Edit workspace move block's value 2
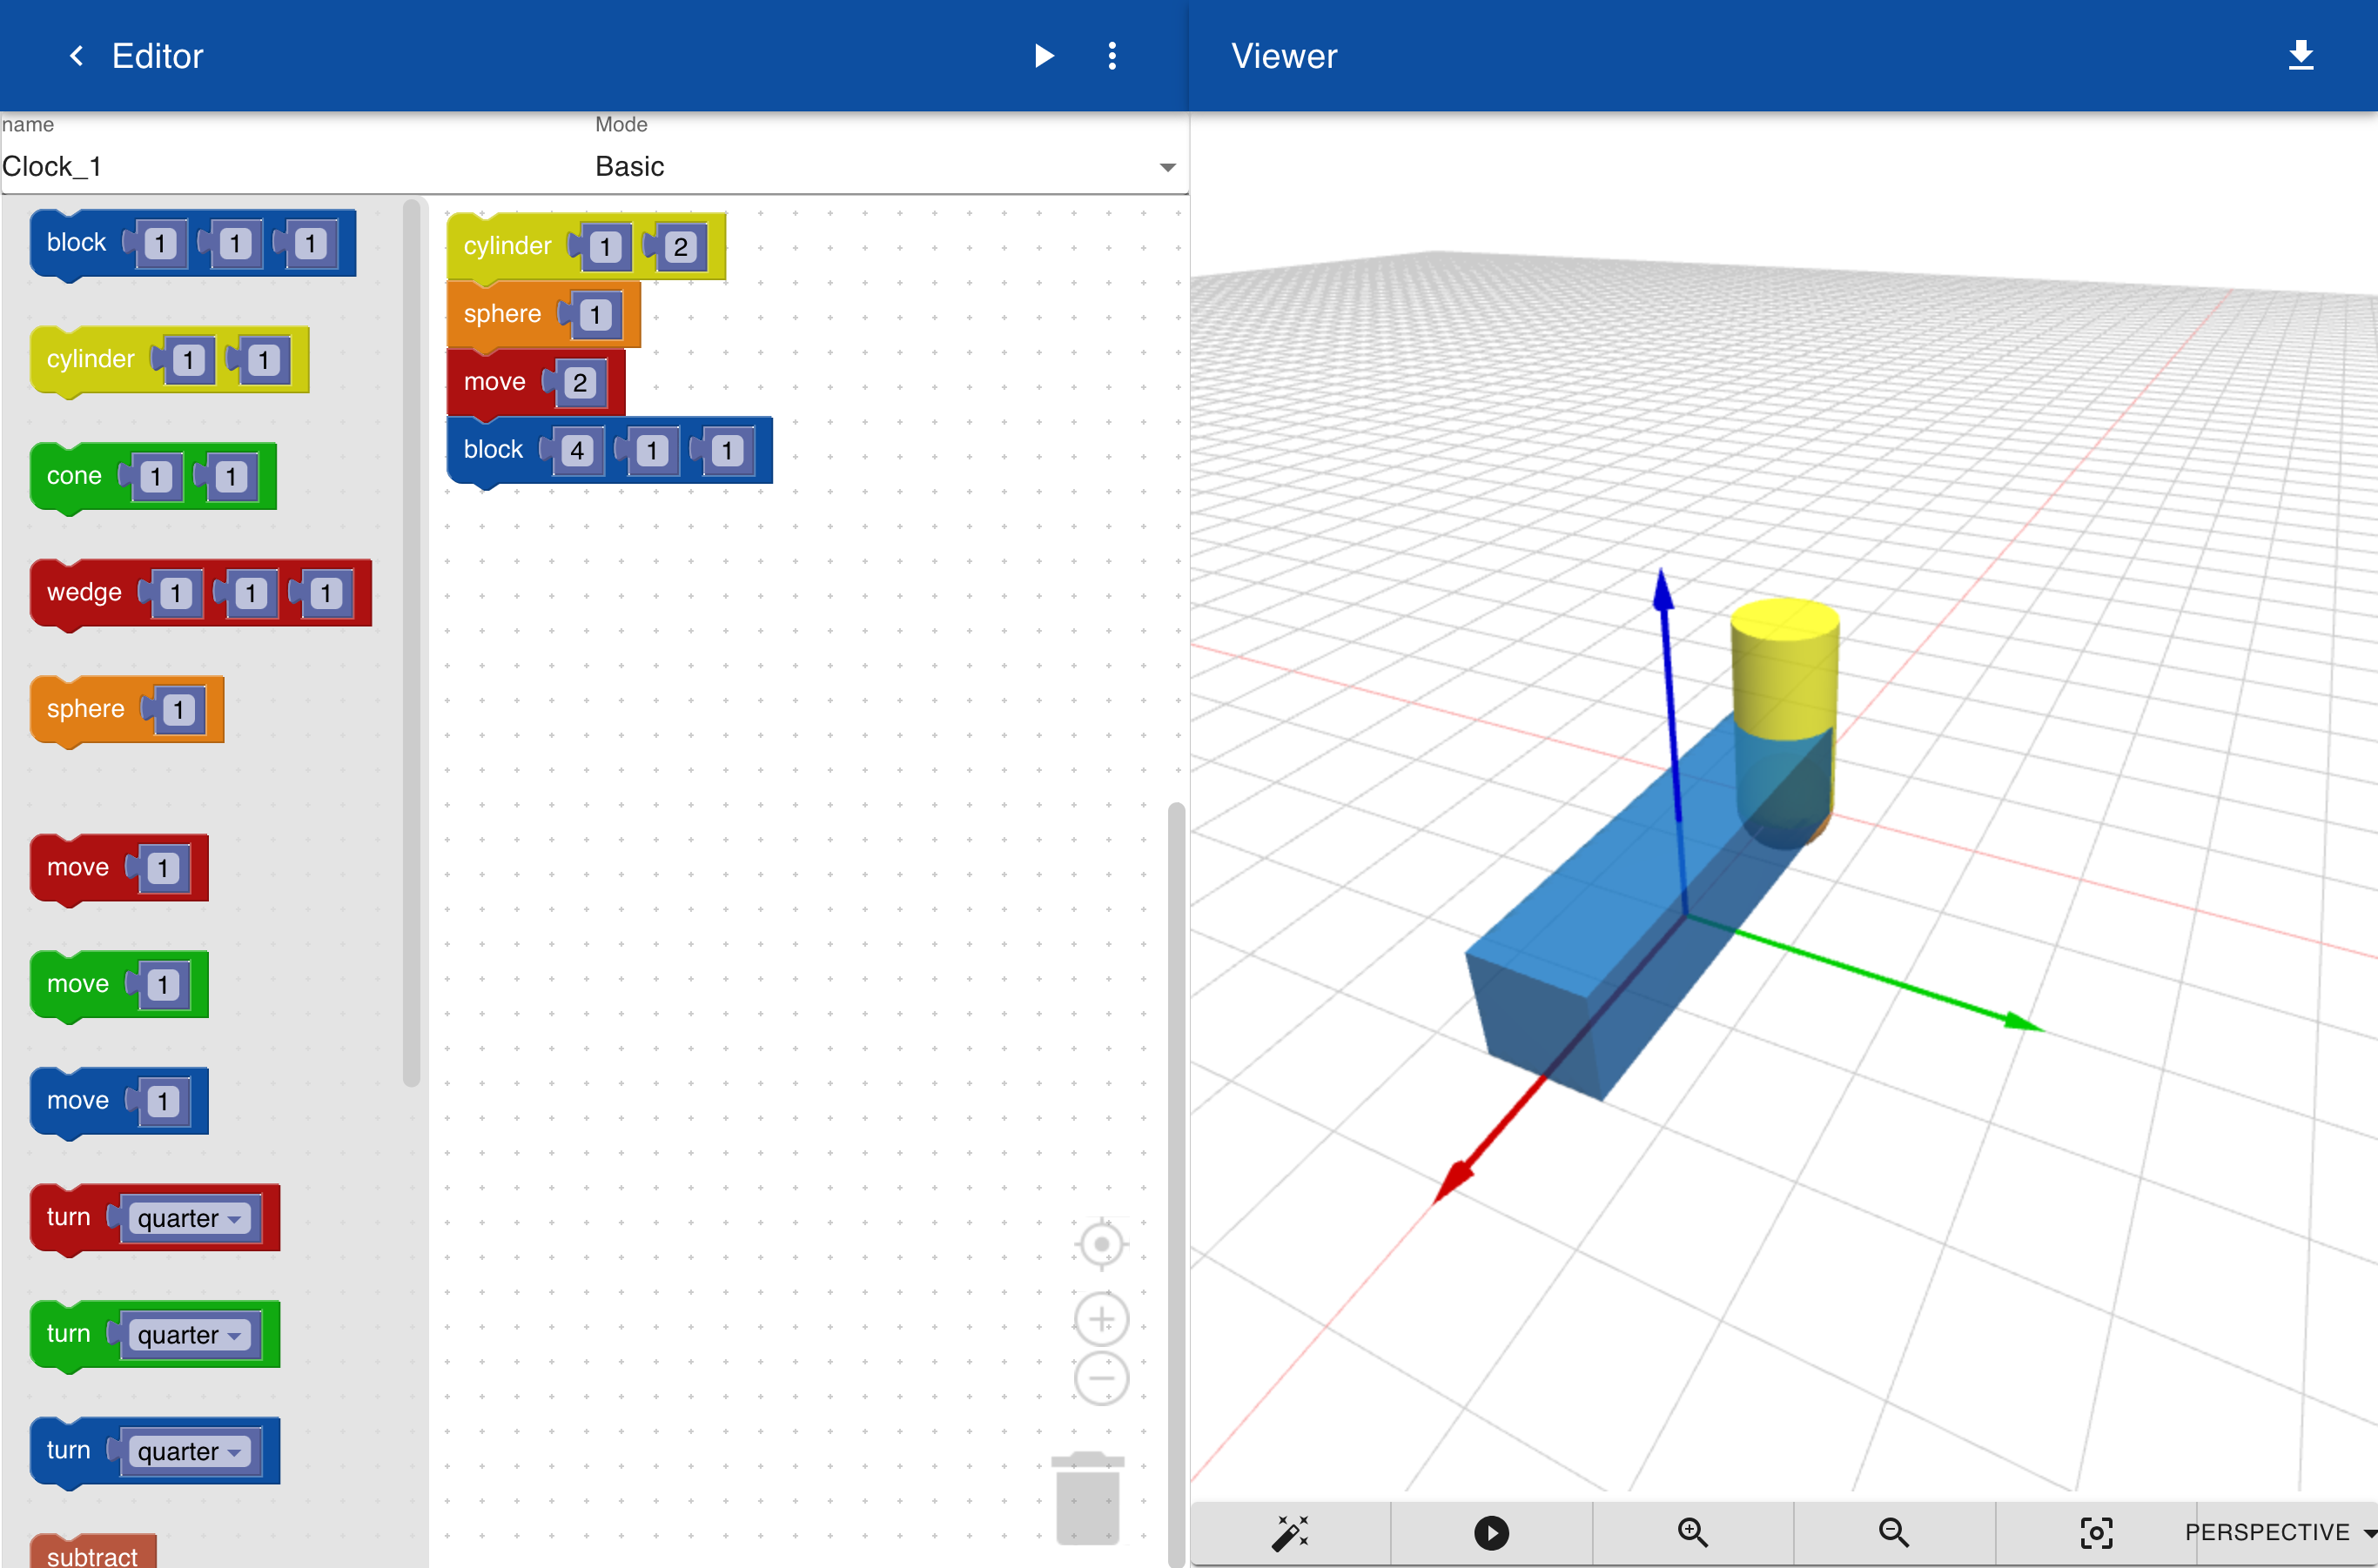The image size is (2378, 1568). [x=581, y=383]
